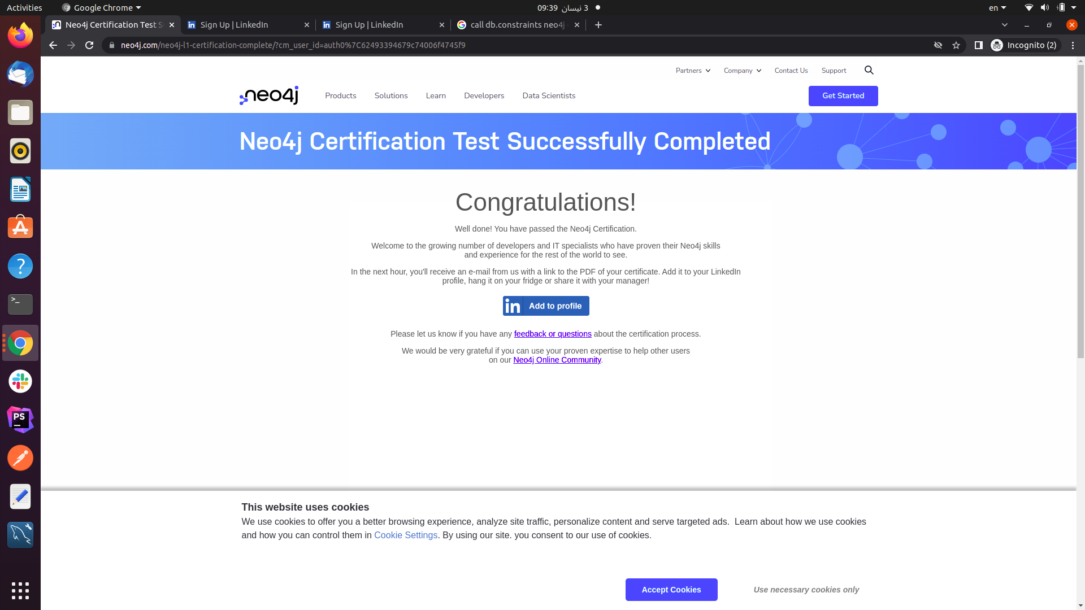Accept Cookies on cookie banner
Screen dimensions: 1085x610
coord(671,590)
